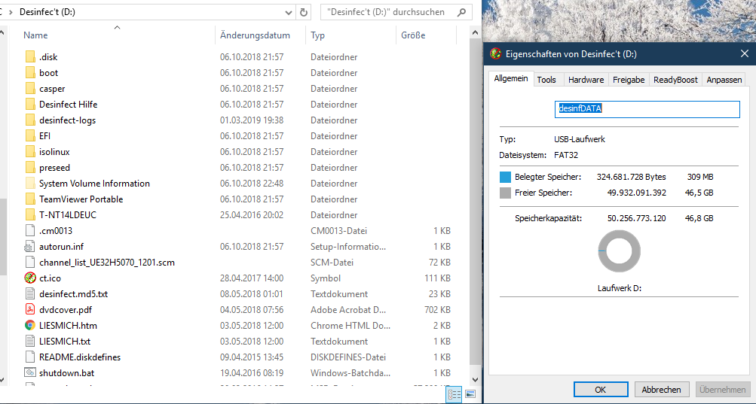Switch Explorer to large thumbnails view

point(470,394)
